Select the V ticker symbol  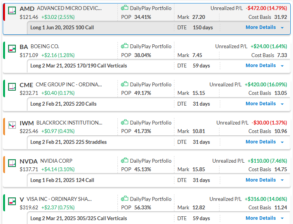click(22, 199)
